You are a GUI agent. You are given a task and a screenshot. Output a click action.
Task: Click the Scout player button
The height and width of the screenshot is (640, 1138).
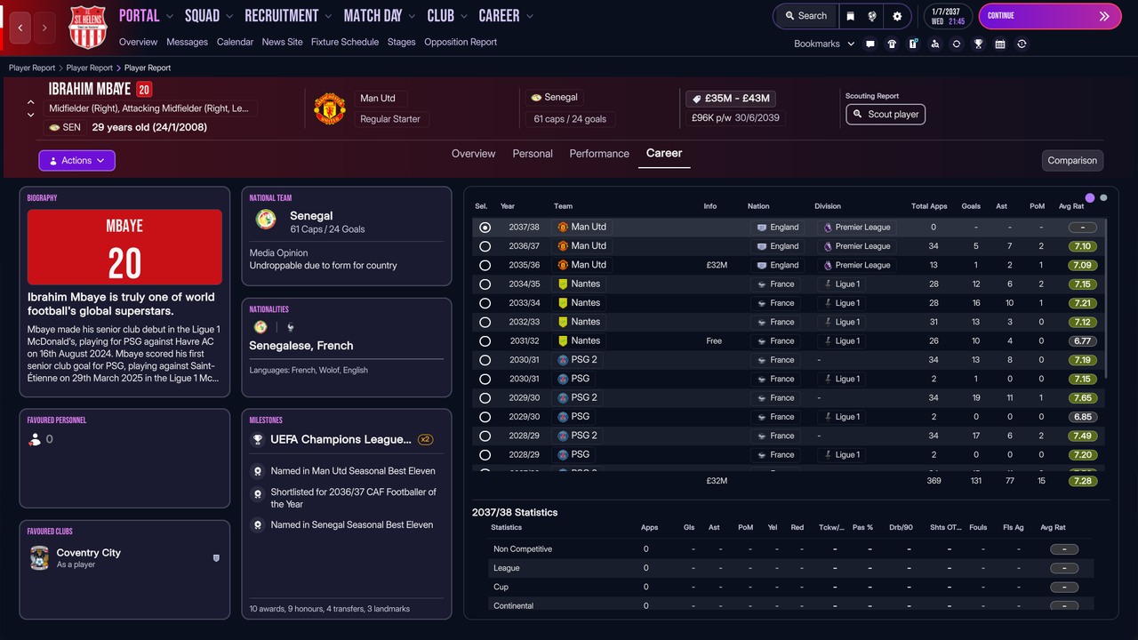(x=886, y=115)
